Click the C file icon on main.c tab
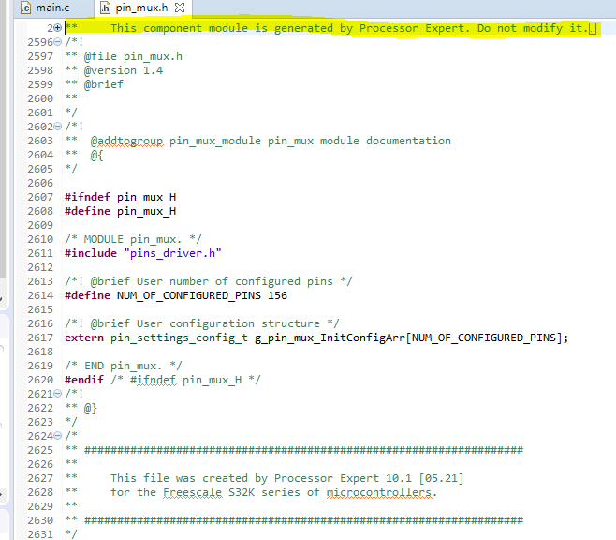The height and width of the screenshot is (540, 616). pyautogui.click(x=26, y=7)
